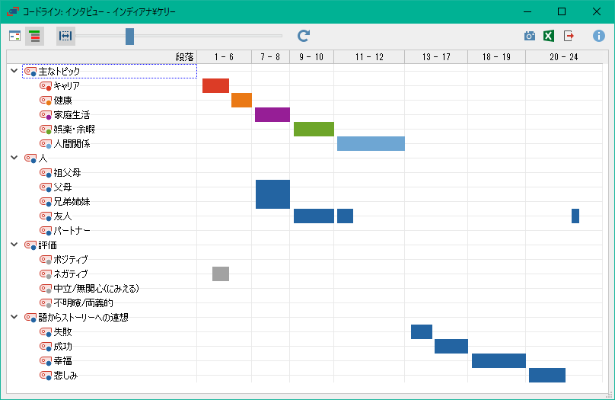Image resolution: width=615 pixels, height=400 pixels.
Task: Toggle fit-to-window-width icon
Action: [65, 36]
